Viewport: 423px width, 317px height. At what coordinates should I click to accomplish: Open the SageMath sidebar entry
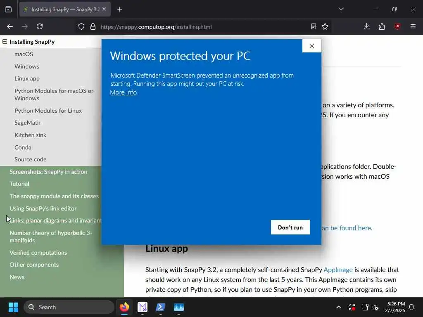coord(27,123)
